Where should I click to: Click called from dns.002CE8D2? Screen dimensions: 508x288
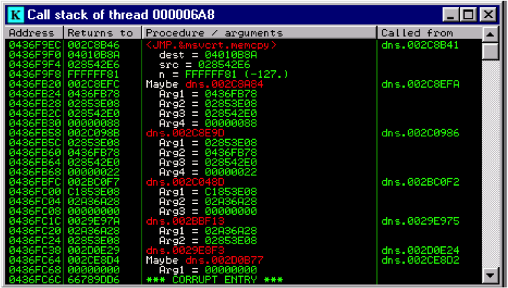coord(420,260)
